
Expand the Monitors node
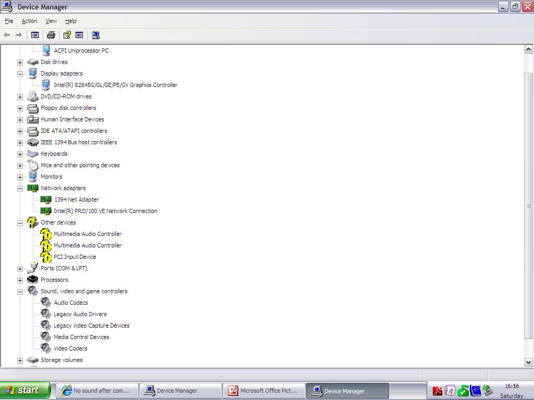click(x=20, y=177)
